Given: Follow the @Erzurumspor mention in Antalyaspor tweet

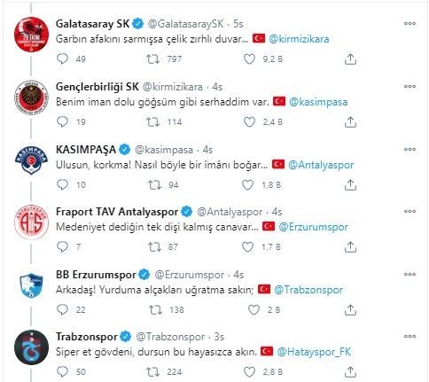Looking at the screenshot, I should [x=313, y=227].
